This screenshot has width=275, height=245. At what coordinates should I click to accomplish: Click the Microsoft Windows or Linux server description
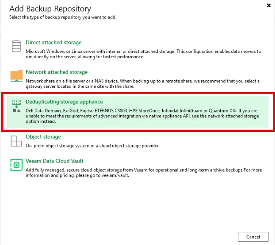143,54
